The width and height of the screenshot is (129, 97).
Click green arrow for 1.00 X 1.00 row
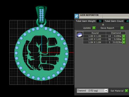click(124, 36)
